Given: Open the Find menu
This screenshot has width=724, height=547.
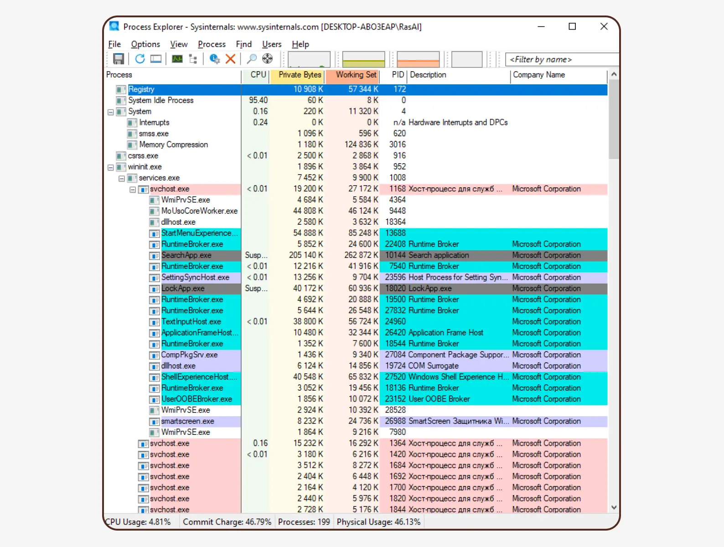Looking at the screenshot, I should tap(243, 44).
